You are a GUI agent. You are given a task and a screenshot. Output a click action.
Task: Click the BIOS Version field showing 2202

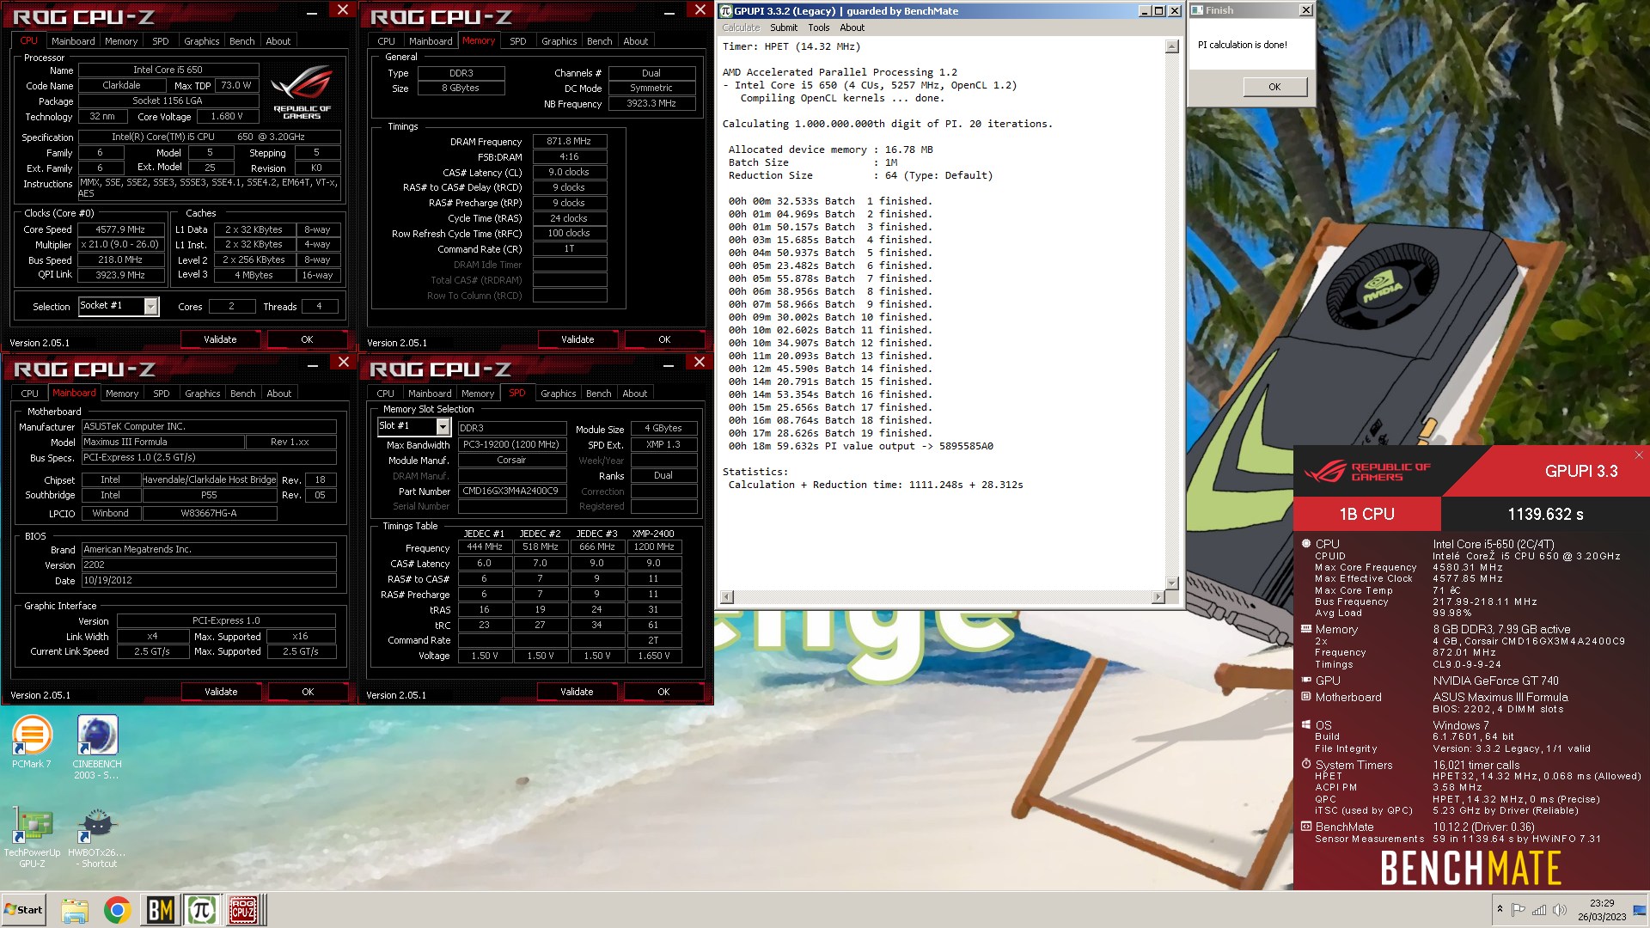pos(209,565)
